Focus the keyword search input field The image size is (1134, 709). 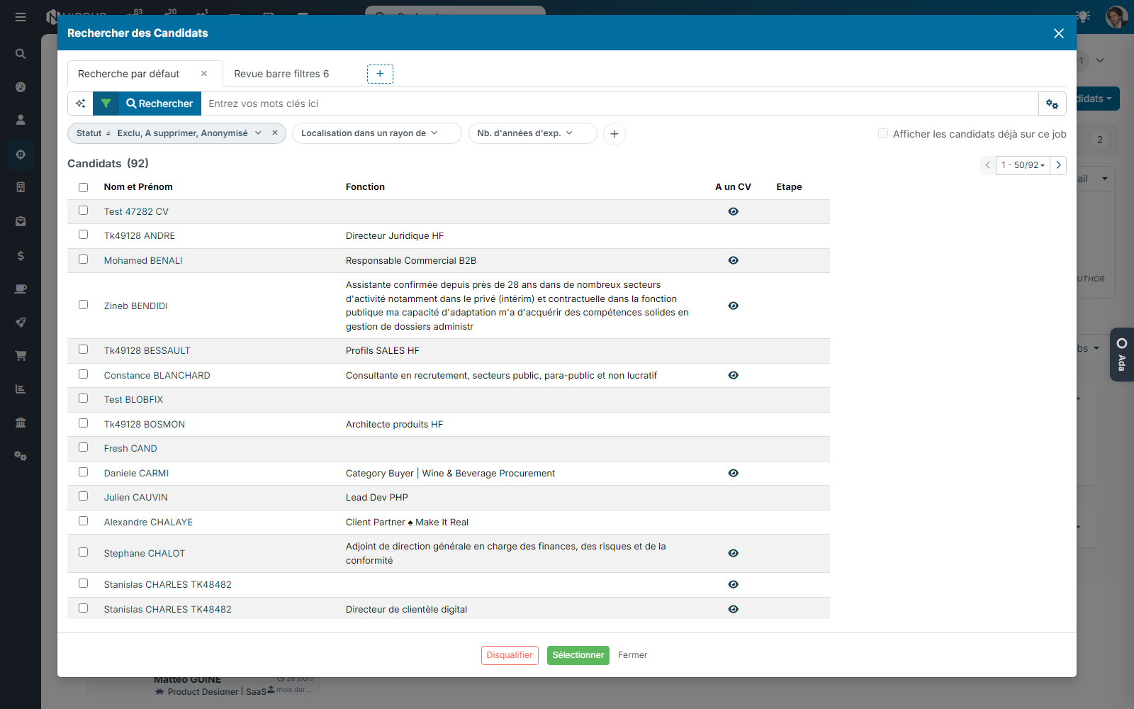[619, 104]
